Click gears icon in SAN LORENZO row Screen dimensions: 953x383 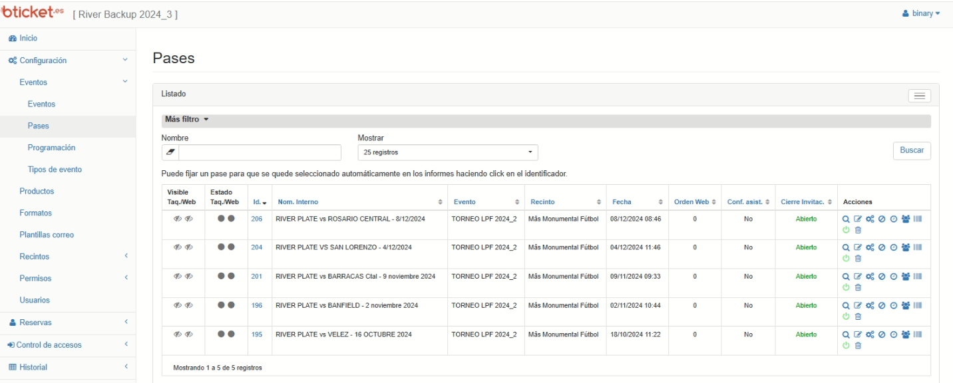tap(869, 247)
